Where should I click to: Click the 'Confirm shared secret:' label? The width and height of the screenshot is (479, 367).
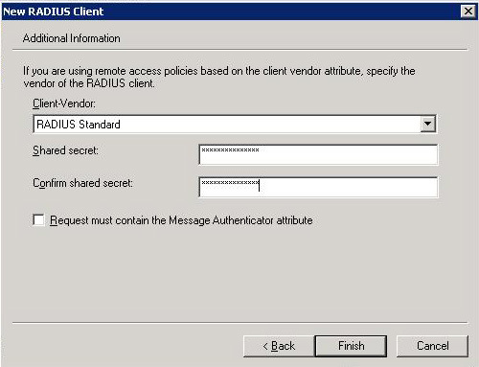pos(82,183)
